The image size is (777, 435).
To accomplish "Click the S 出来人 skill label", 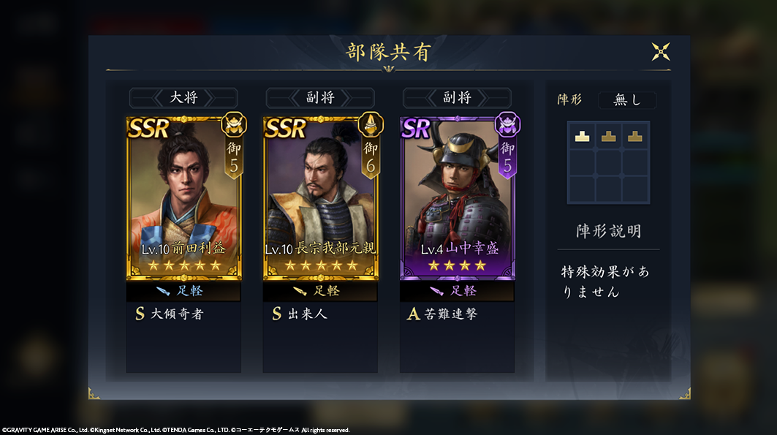I will pyautogui.click(x=299, y=314).
